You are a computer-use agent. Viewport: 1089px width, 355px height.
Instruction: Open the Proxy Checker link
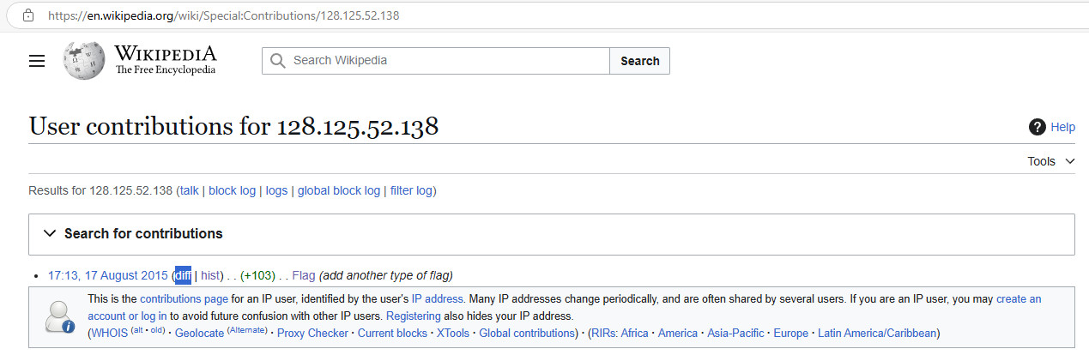click(x=312, y=333)
